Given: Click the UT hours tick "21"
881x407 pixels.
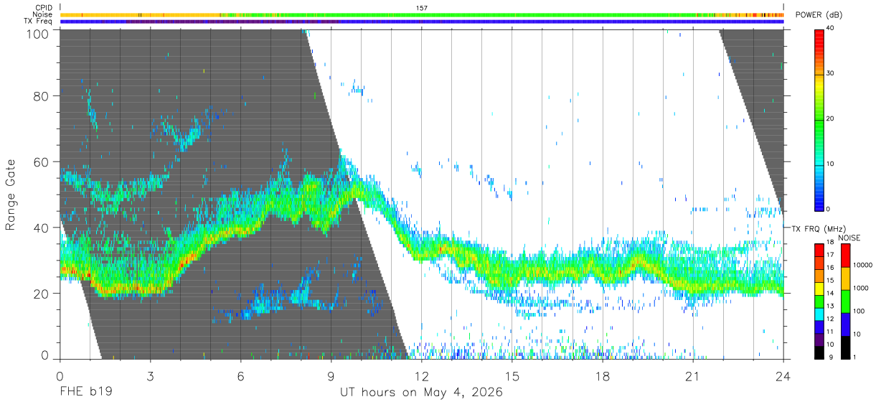Looking at the screenshot, I should click(693, 376).
